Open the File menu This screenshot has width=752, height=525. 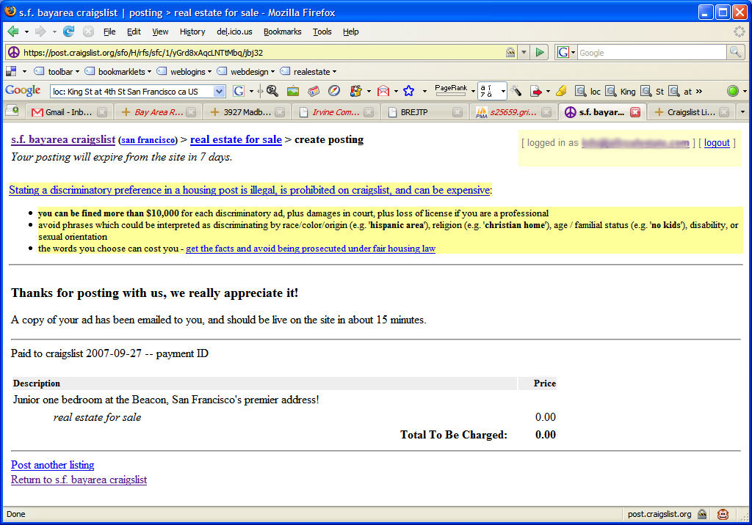109,32
